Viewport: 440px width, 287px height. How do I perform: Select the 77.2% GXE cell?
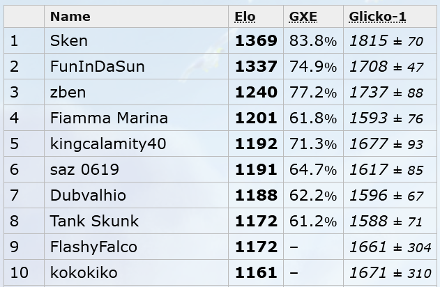(x=313, y=93)
